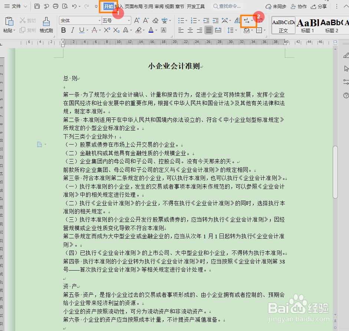Click the character border boxed-A icon
The height and width of the screenshot is (331, 349).
pos(164,30)
